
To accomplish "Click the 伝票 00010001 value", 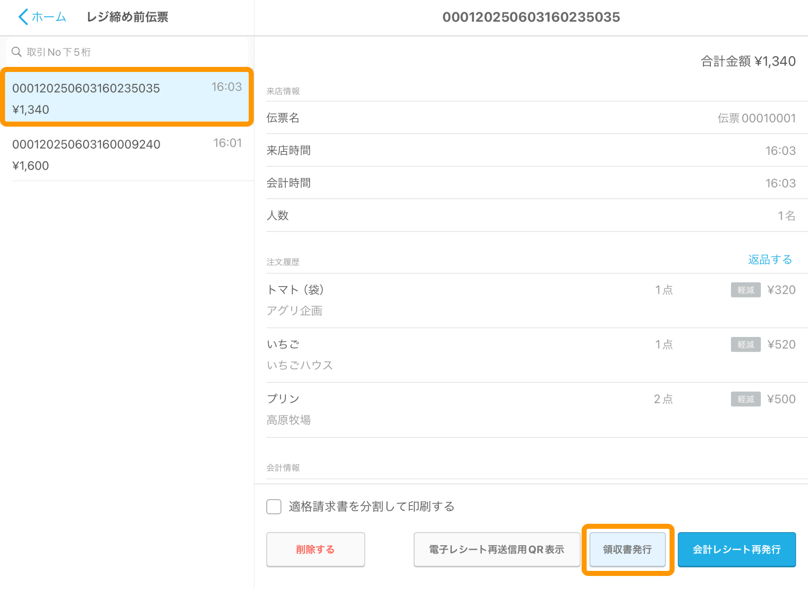I will point(757,118).
